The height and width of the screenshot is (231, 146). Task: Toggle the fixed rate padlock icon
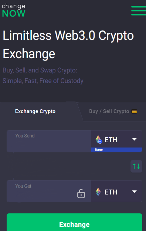81,193
